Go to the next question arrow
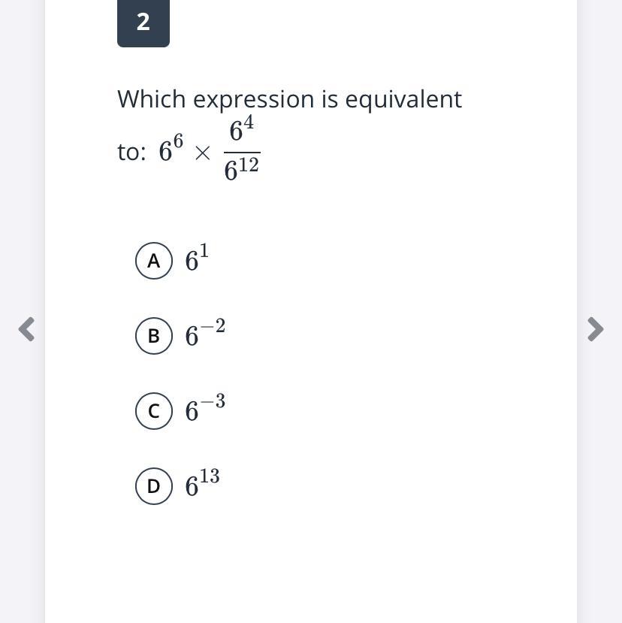The image size is (622, 623). pyautogui.click(x=594, y=328)
